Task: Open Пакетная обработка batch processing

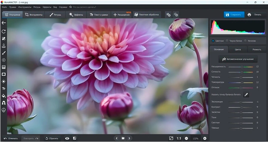Action: [x=147, y=15]
